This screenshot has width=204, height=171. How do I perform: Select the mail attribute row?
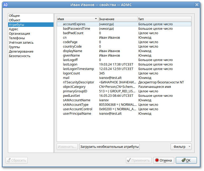point(66,78)
